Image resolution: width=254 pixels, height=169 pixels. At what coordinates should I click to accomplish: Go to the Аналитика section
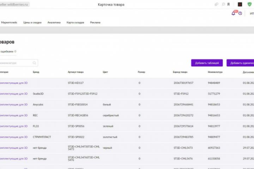pyautogui.click(x=54, y=22)
